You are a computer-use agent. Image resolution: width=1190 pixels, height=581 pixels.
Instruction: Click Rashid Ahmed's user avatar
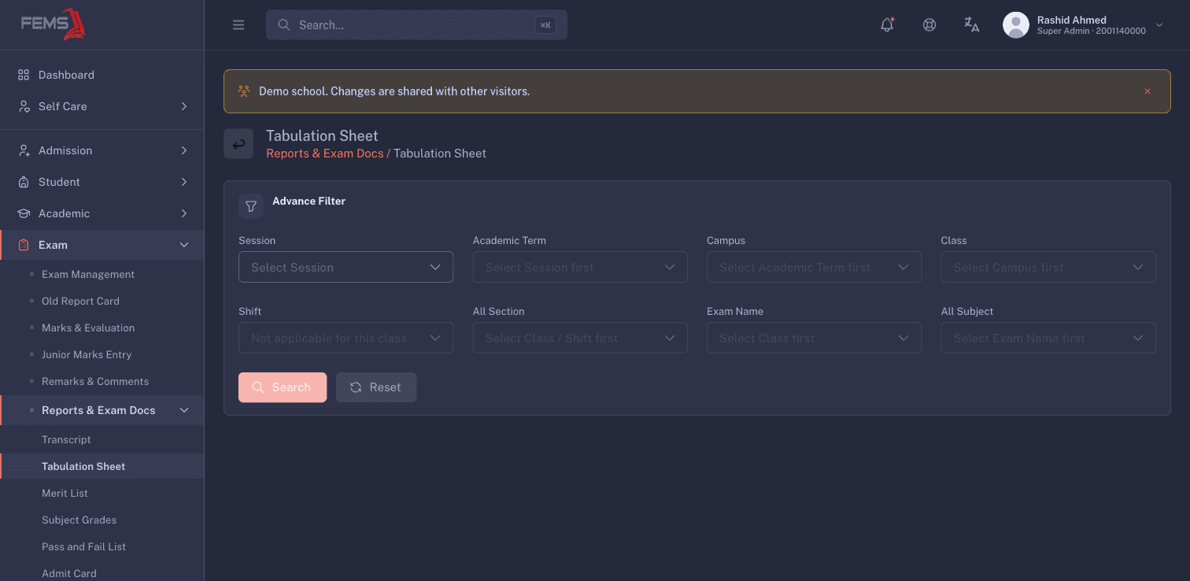pyautogui.click(x=1016, y=25)
